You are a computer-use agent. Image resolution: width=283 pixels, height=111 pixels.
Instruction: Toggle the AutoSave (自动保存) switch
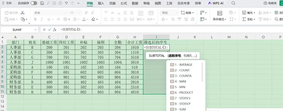(34, 3)
